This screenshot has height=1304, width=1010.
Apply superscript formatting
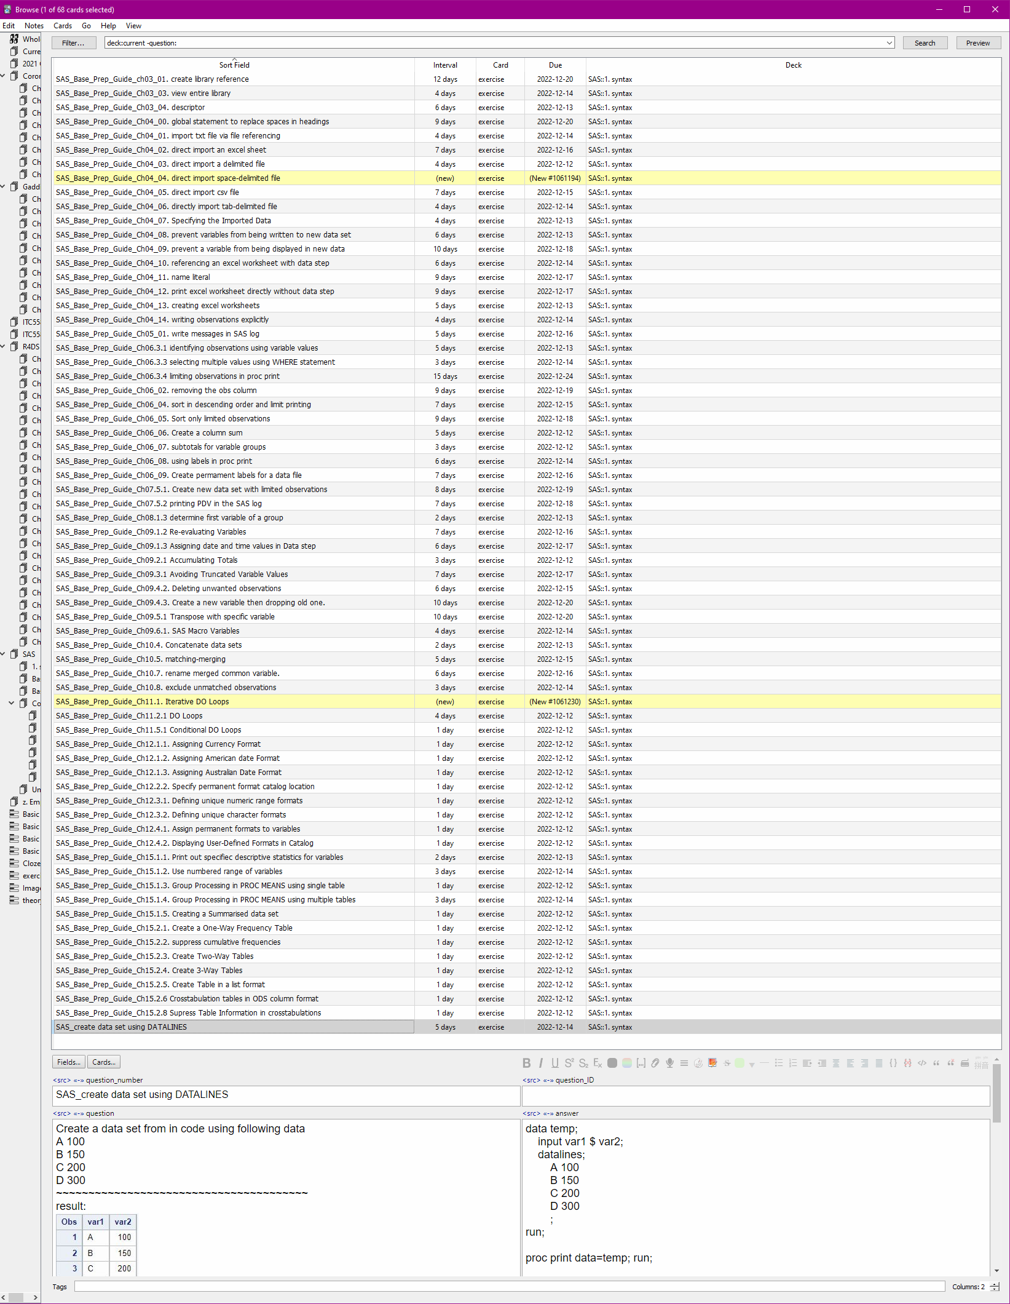(x=569, y=1063)
